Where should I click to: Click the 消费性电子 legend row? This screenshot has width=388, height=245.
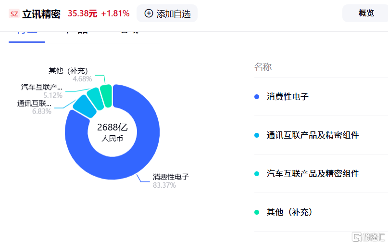click(x=321, y=97)
